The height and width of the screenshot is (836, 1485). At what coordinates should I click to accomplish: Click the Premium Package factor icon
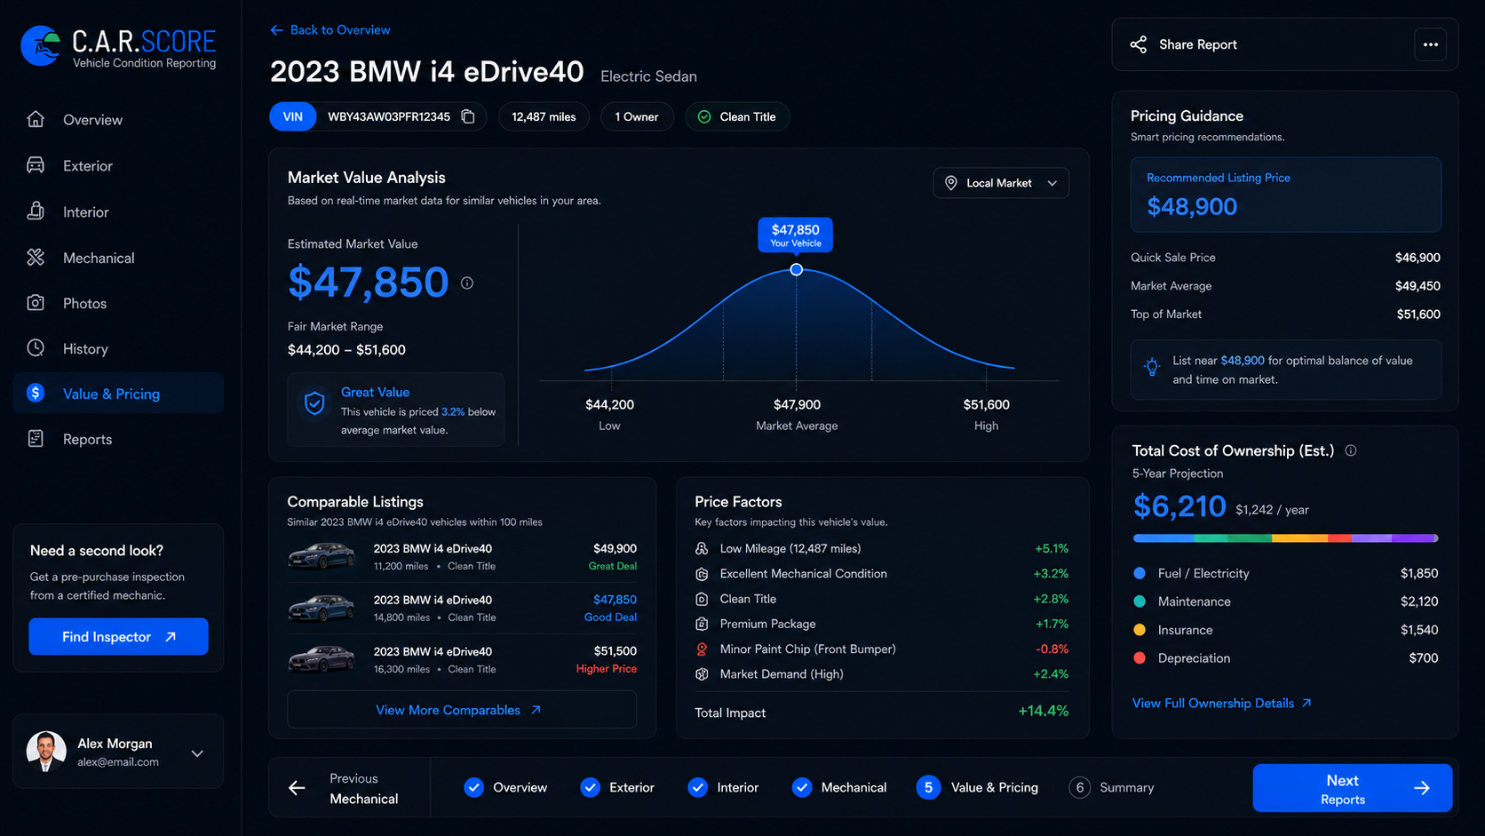point(702,624)
